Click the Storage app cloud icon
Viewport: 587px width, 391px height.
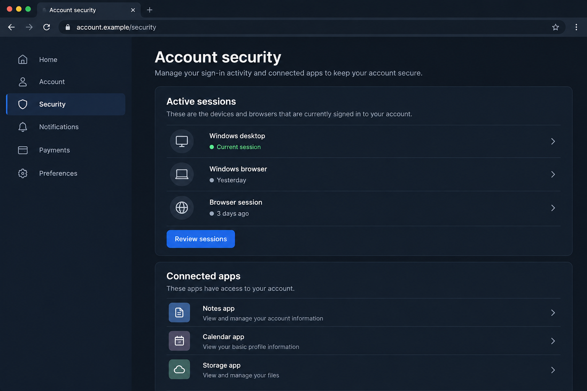179,369
